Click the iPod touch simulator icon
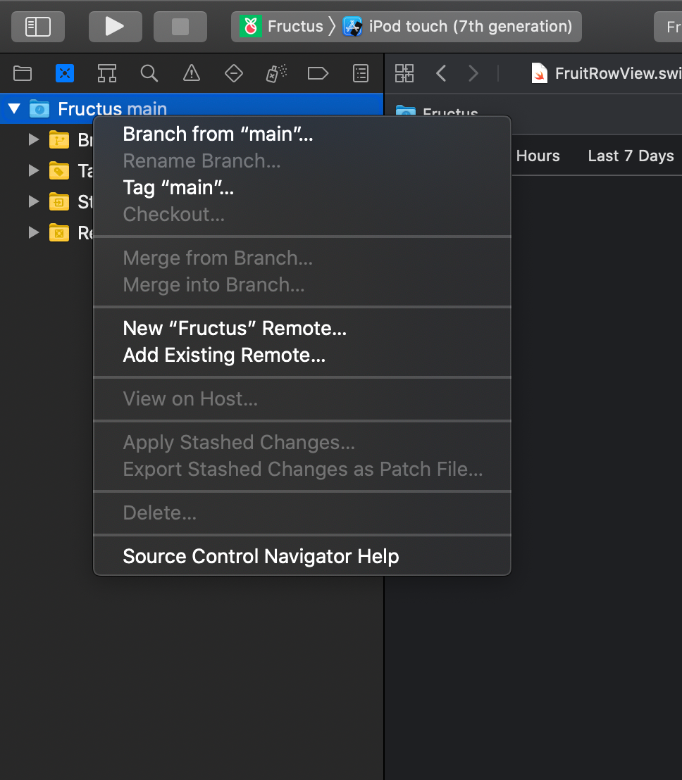The width and height of the screenshot is (682, 780). pyautogui.click(x=352, y=26)
